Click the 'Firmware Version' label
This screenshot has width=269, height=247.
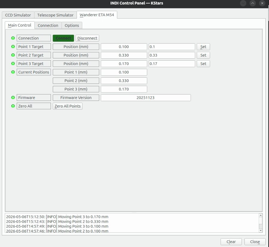76,98
